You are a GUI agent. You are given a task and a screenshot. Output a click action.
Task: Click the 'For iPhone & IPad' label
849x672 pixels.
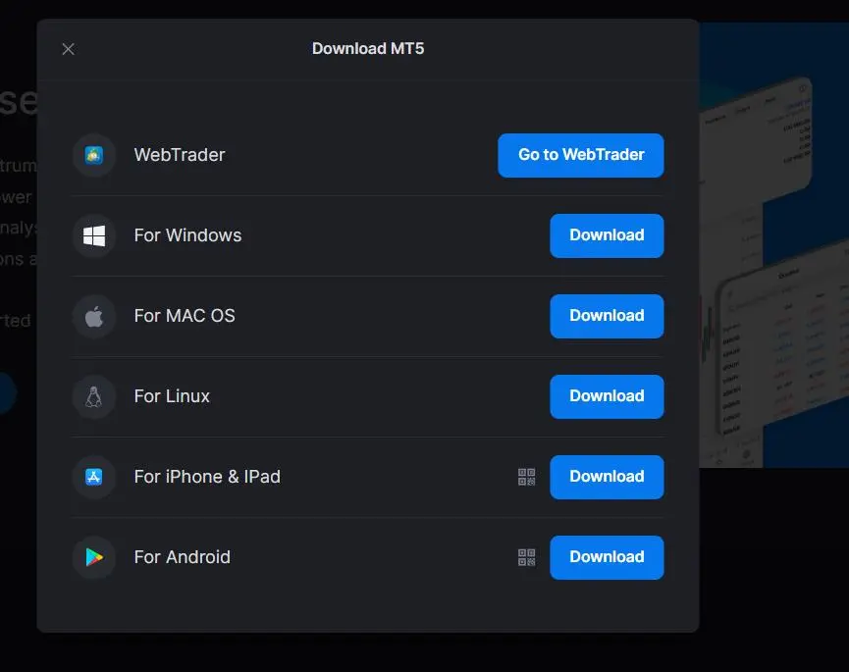click(207, 477)
